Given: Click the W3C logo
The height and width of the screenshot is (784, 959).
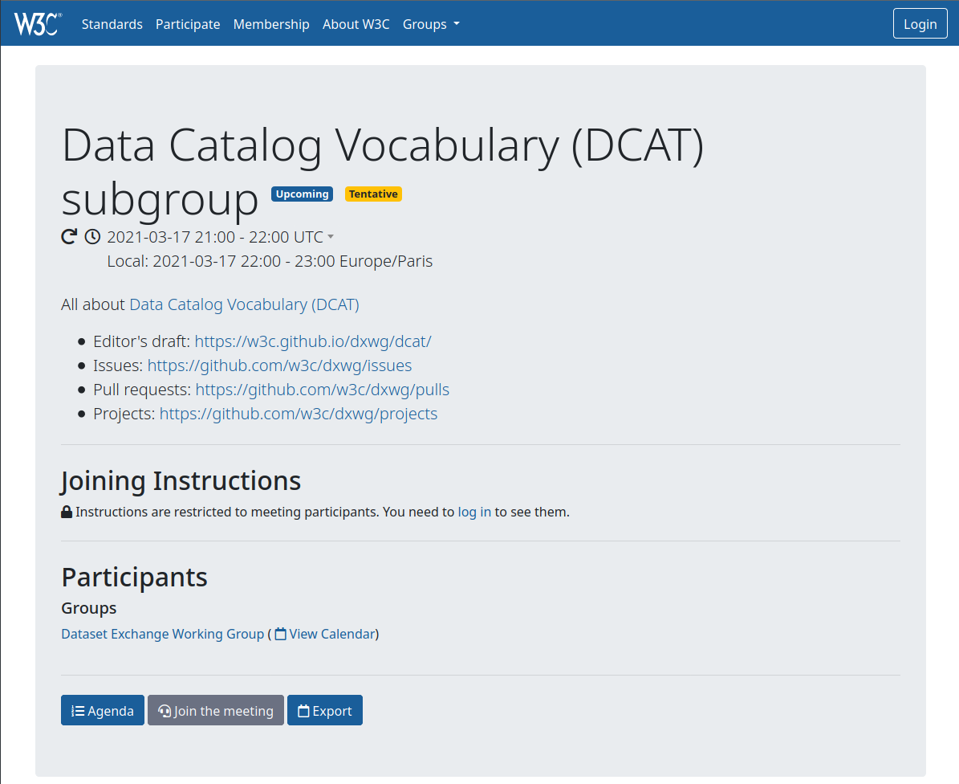Looking at the screenshot, I should 38,23.
